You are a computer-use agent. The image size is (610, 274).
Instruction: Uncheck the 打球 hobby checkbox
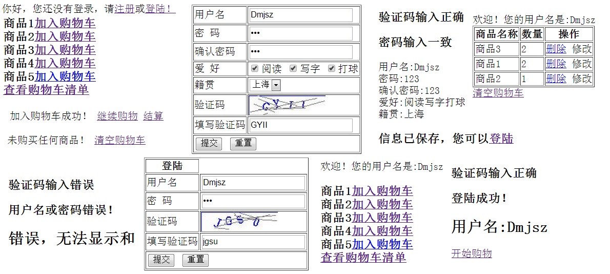pos(332,69)
